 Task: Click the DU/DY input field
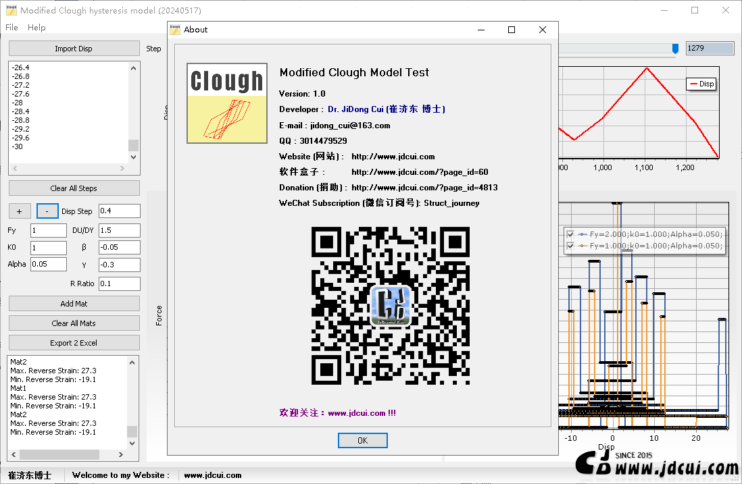[119, 231]
